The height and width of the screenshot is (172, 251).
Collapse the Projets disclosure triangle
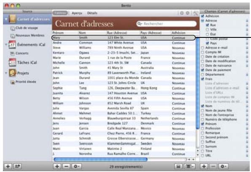[x=6, y=73]
